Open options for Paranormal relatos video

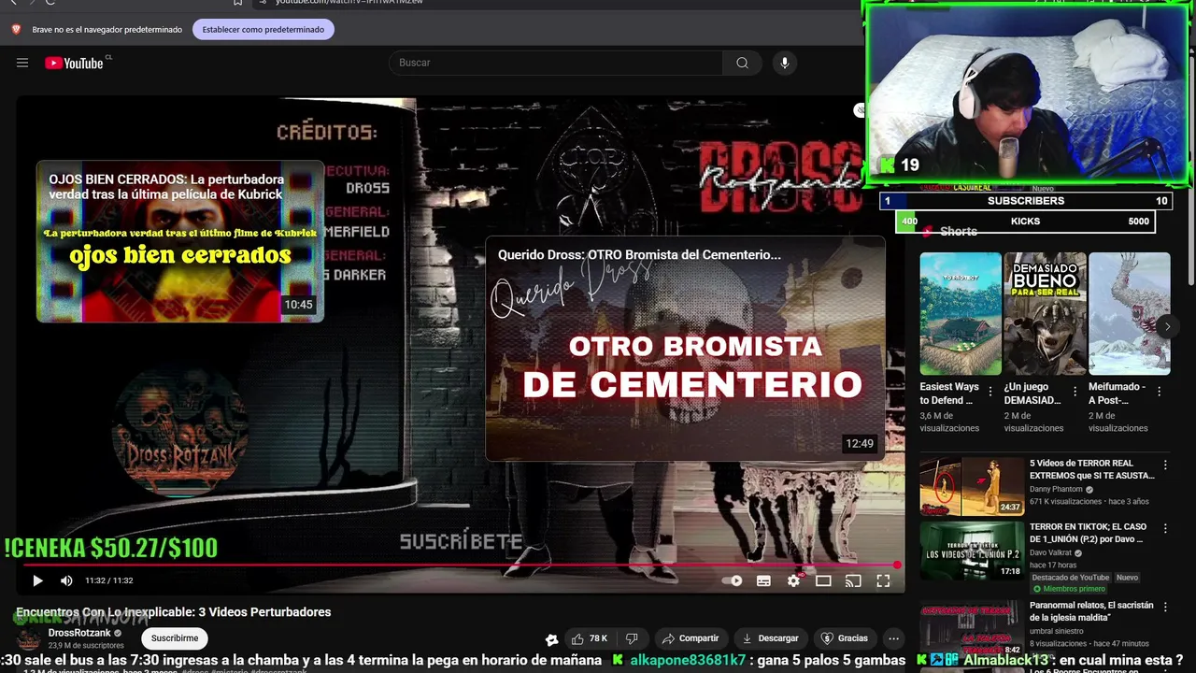click(1165, 608)
